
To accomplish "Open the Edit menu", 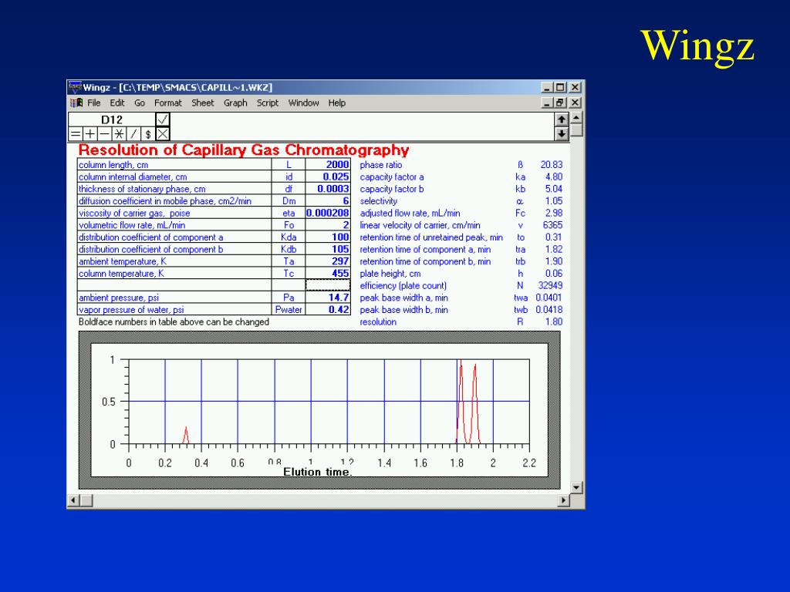I will point(117,103).
